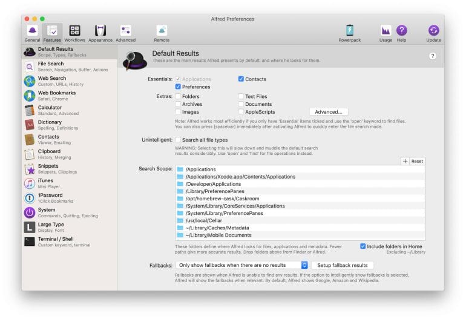The image size is (466, 319).
Task: Enable the AppleScripts checkbox
Action: [x=241, y=111]
